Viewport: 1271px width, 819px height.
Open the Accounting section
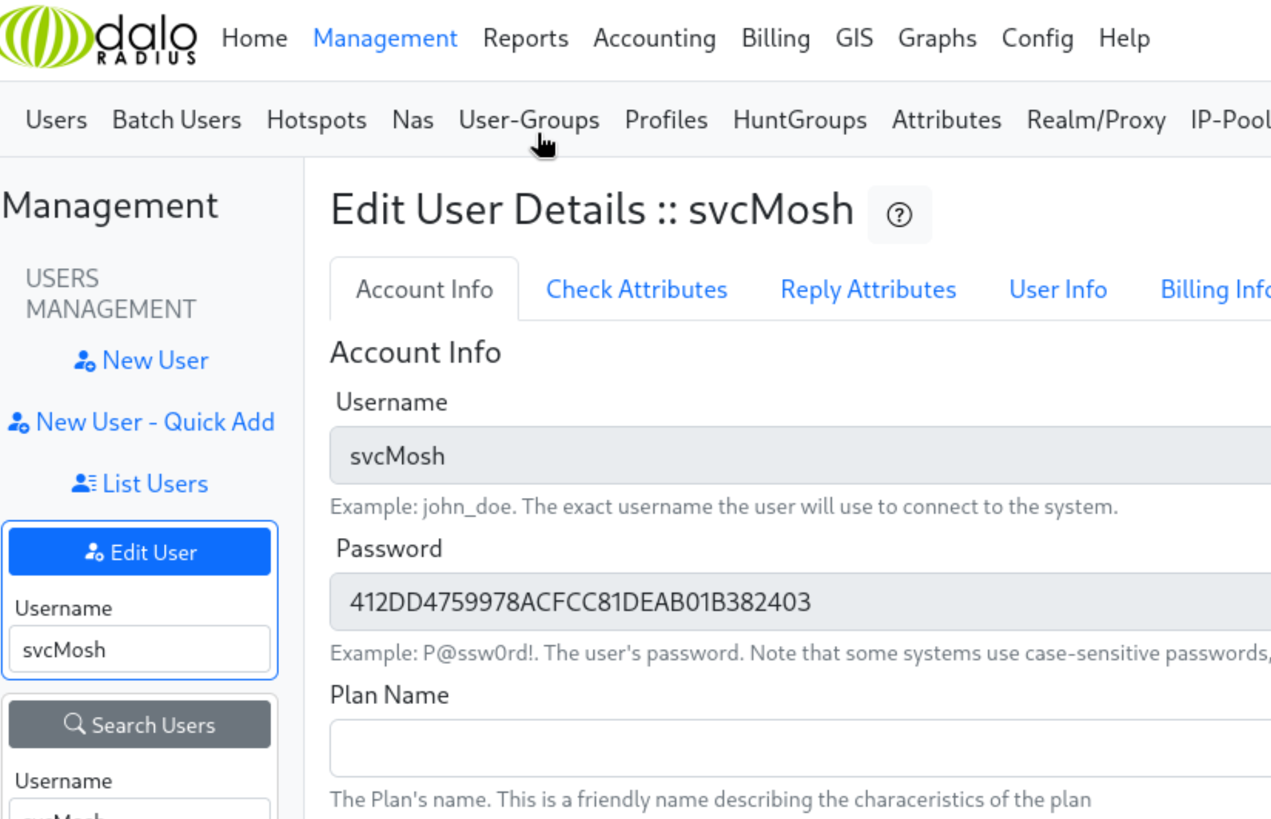tap(654, 38)
